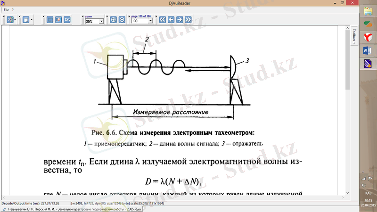This screenshot has height=212, width=377.
Task: Click the figure caption 'Рис. 6.6.'
Action: (104, 133)
